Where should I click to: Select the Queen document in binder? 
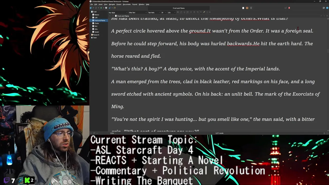(x=96, y=32)
